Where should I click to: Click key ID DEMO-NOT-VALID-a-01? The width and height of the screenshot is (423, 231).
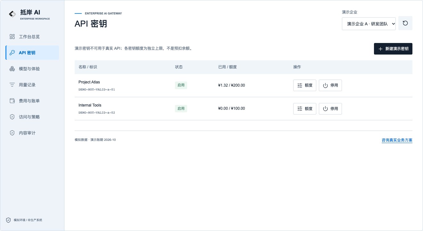pyautogui.click(x=96, y=90)
